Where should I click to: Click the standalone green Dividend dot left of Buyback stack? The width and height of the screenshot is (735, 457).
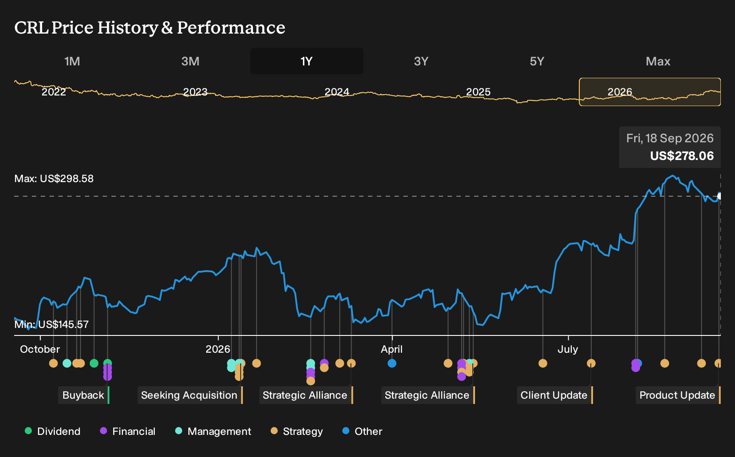click(94, 363)
